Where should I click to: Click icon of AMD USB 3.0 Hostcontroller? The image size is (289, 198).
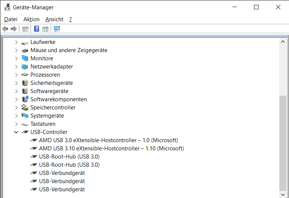point(34,140)
